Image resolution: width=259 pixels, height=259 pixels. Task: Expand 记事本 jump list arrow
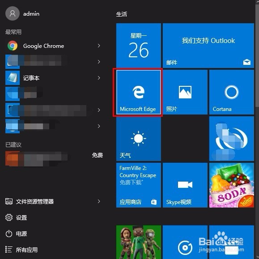pos(99,78)
